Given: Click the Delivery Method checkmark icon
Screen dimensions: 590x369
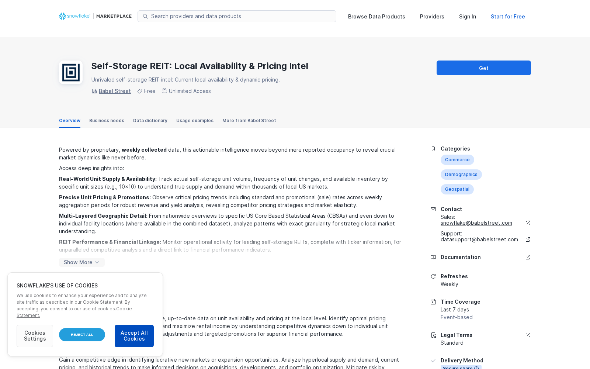Looking at the screenshot, I should (433, 361).
